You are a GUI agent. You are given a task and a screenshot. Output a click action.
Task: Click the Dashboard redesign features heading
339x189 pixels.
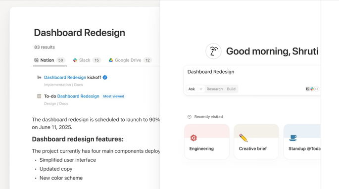point(78,139)
